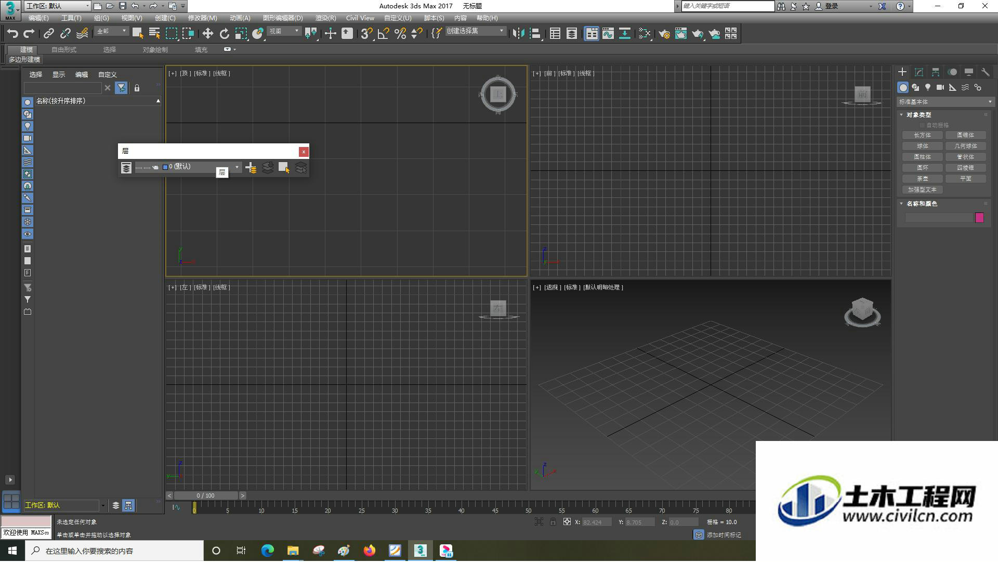998x562 pixels.
Task: Switch to the Modify command panel tab
Action: click(919, 72)
